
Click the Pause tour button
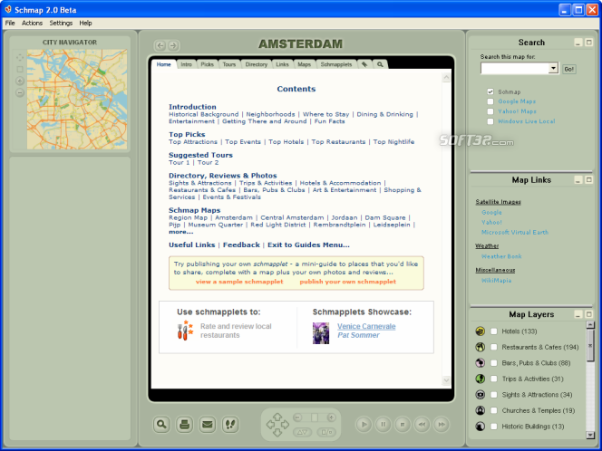coord(384,425)
